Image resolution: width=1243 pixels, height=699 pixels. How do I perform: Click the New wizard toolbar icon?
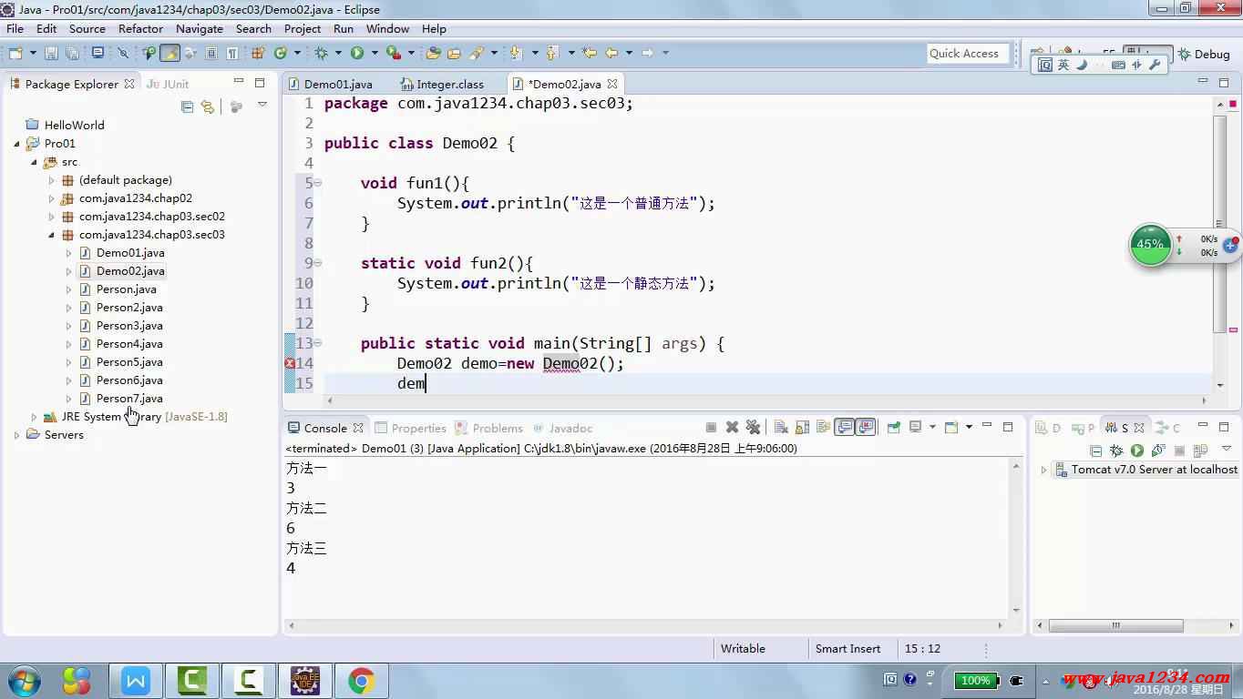15,53
